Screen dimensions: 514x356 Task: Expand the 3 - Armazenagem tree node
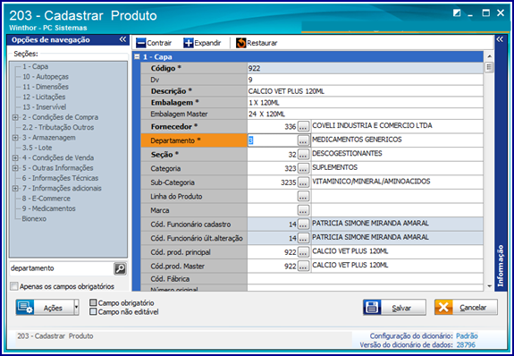tap(15, 138)
